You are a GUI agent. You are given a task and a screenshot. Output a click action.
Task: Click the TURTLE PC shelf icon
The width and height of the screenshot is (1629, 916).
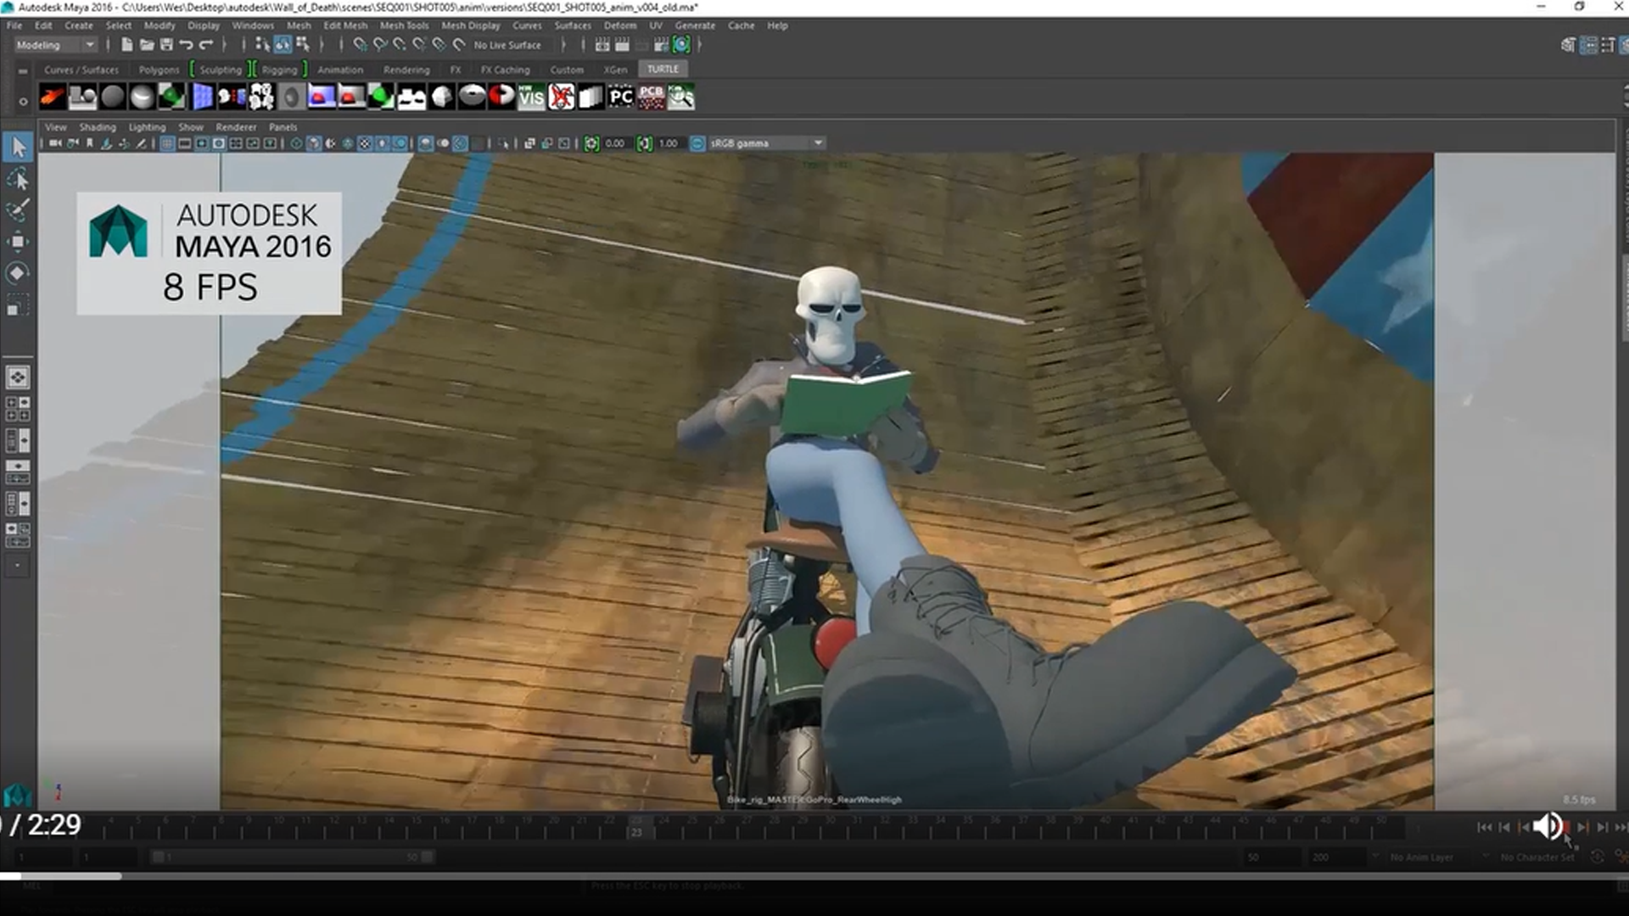[x=621, y=98]
